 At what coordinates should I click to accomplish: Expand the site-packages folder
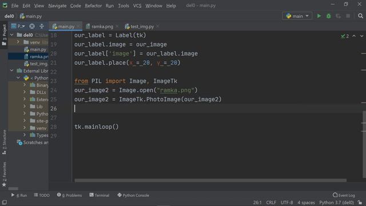point(25,121)
